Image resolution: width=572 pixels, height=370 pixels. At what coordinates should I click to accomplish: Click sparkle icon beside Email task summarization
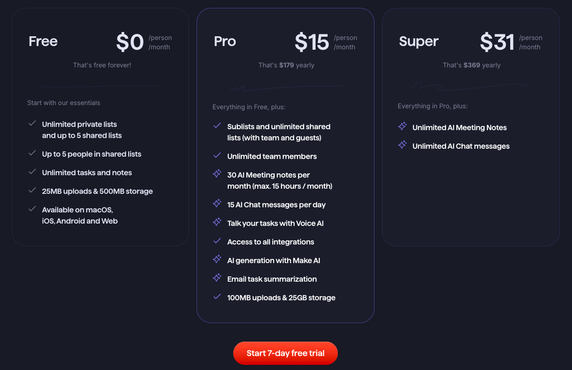(x=217, y=277)
